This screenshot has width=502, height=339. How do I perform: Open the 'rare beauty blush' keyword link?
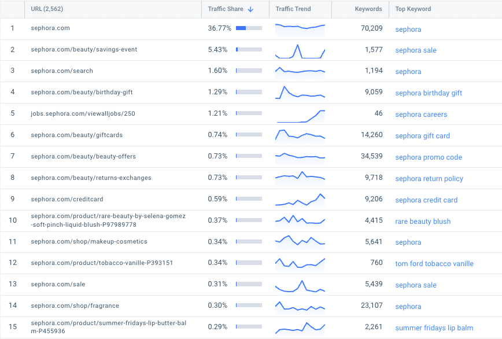tap(423, 222)
